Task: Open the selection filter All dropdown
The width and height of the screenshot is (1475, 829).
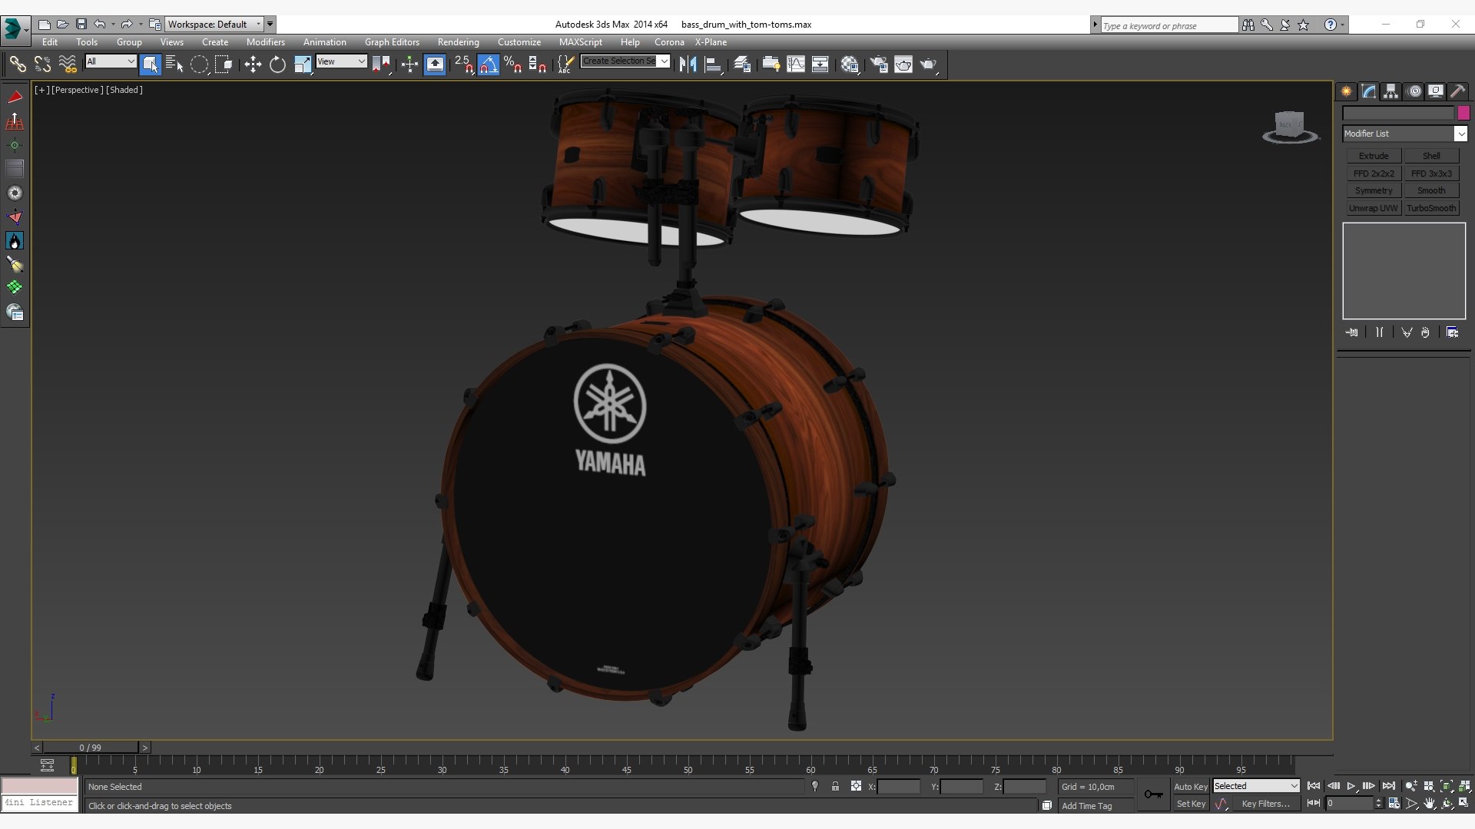Action: (x=111, y=61)
